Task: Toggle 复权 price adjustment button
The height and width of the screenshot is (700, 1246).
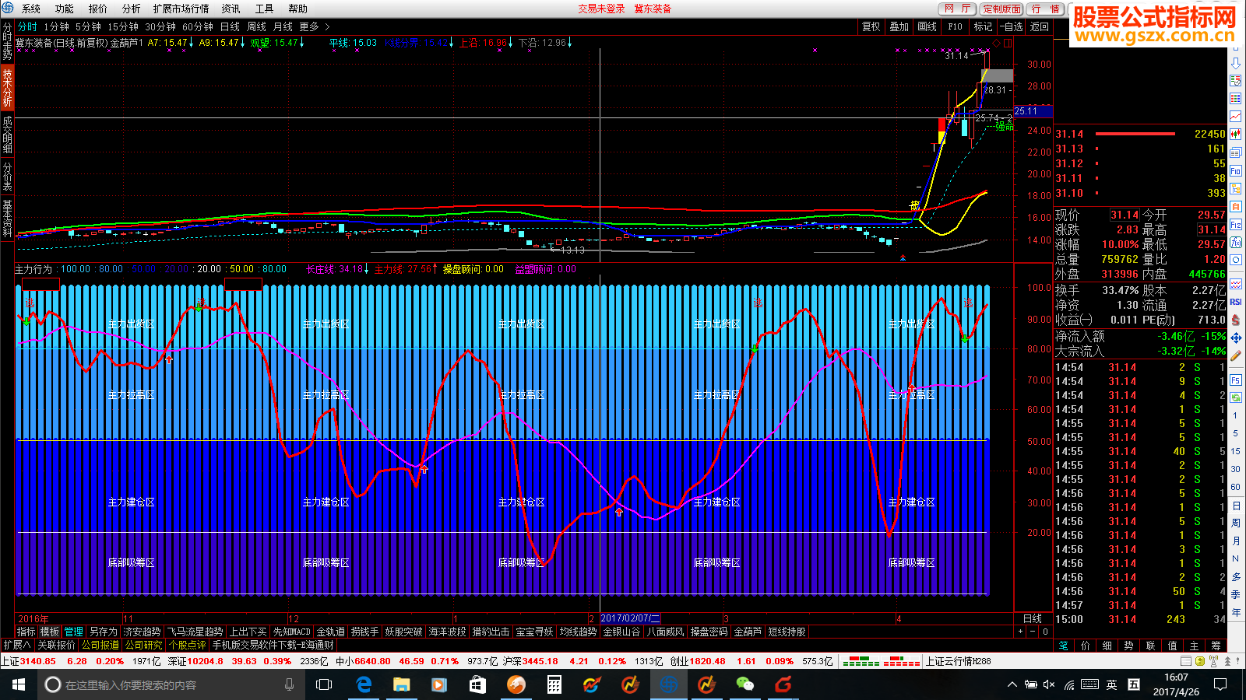Action: (x=871, y=26)
